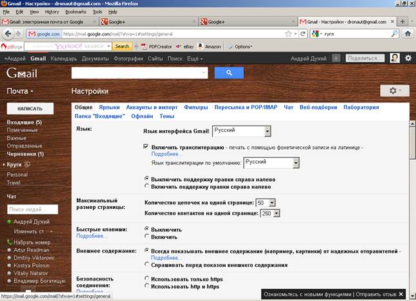416x301 pixels.
Task: Click the gear icon in the Google bar
Action: coord(408,58)
